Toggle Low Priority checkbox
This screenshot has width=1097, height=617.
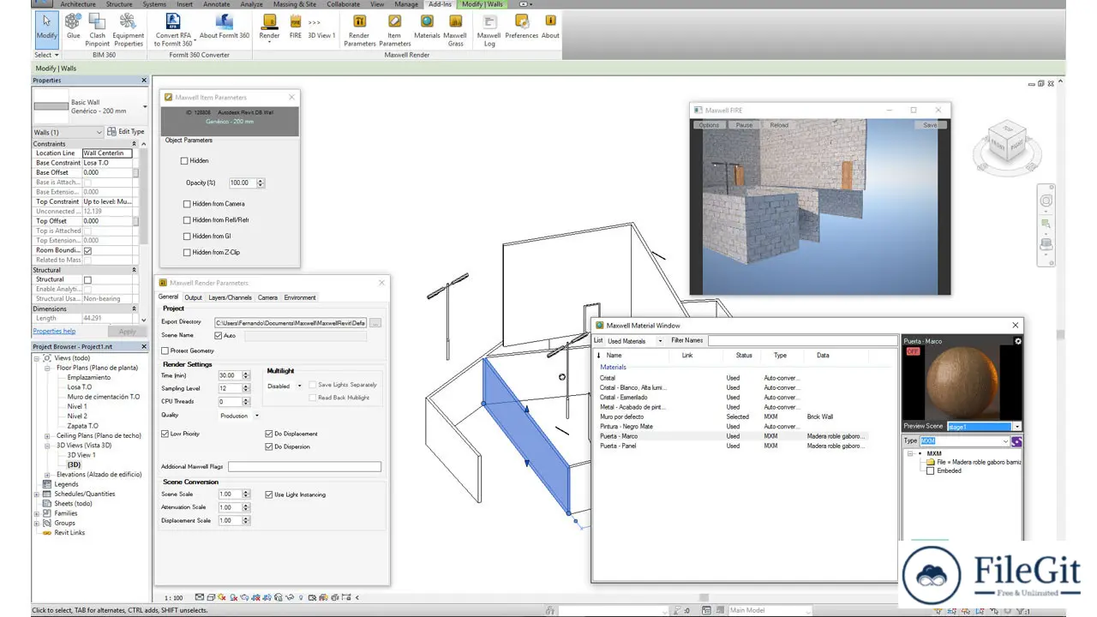point(165,434)
